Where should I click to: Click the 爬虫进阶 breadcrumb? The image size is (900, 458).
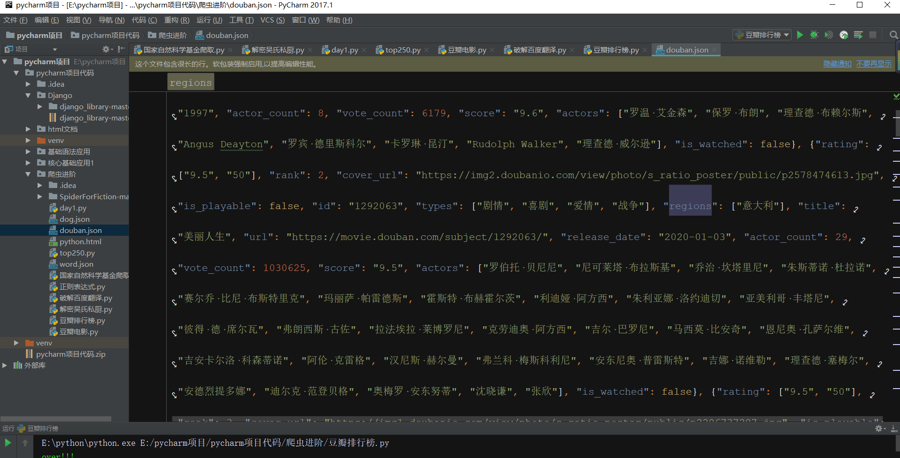pos(168,35)
